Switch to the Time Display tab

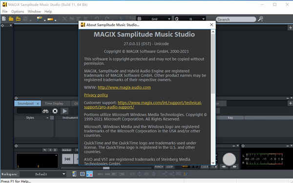[54, 103]
